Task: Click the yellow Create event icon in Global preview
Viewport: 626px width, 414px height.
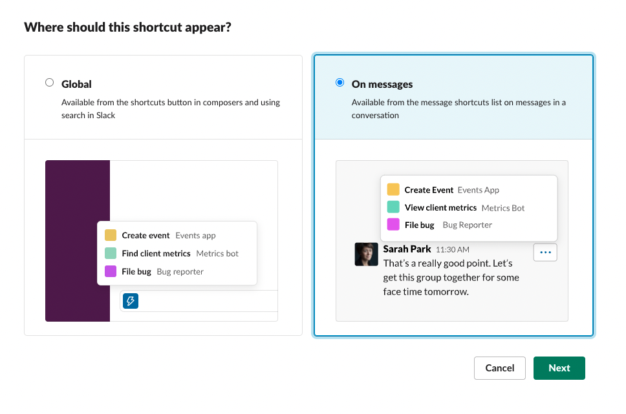Action: (x=111, y=236)
